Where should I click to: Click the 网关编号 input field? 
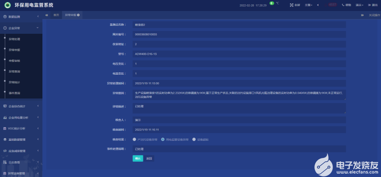pyautogui.click(x=239, y=34)
